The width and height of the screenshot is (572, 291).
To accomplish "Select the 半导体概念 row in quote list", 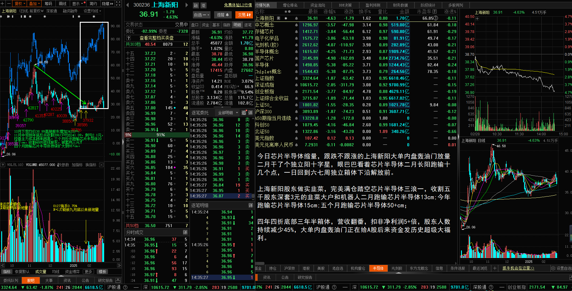I will 356,51.
